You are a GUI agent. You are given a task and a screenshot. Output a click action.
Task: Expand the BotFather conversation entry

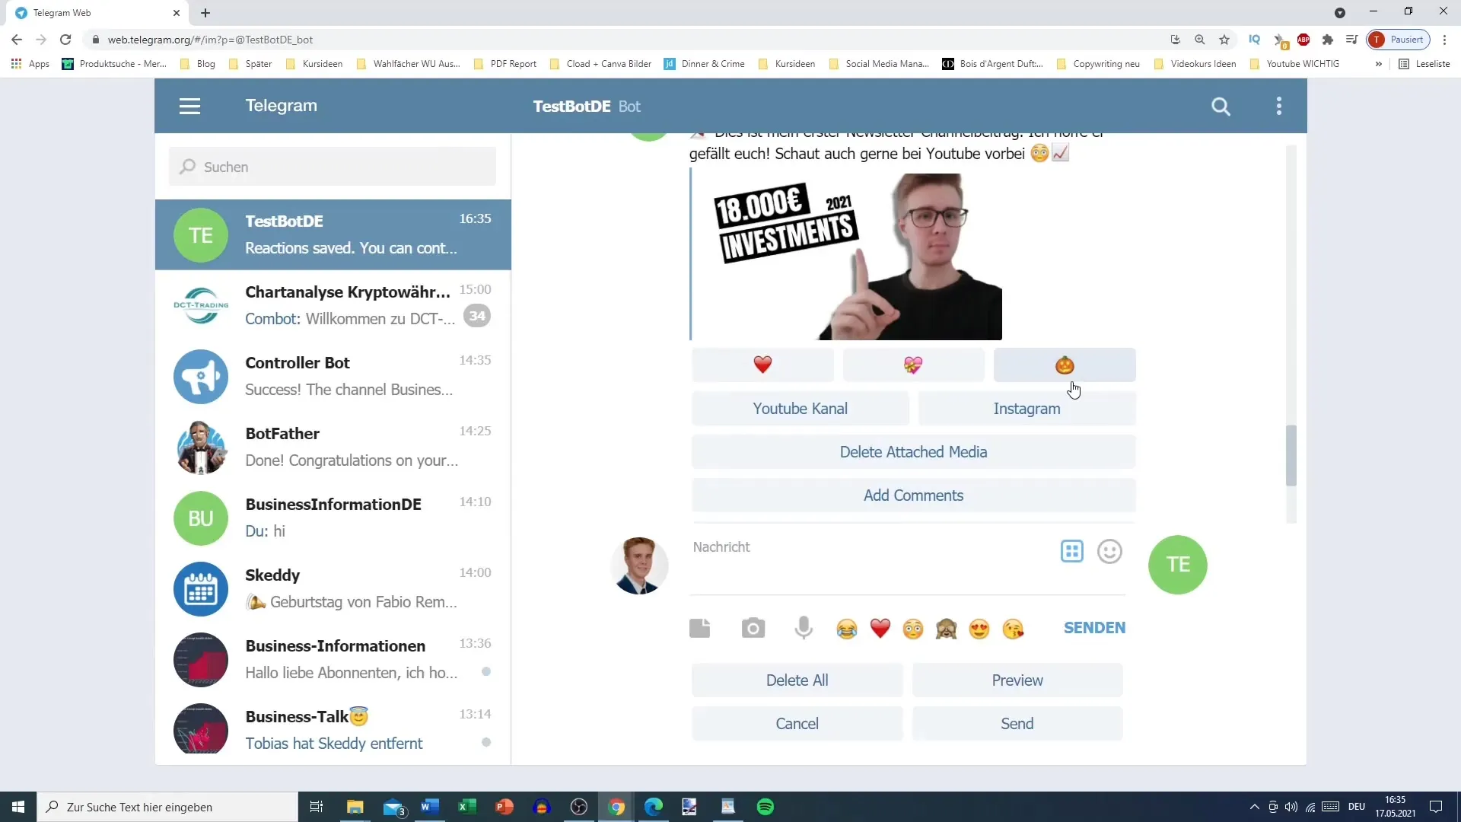[x=333, y=447]
